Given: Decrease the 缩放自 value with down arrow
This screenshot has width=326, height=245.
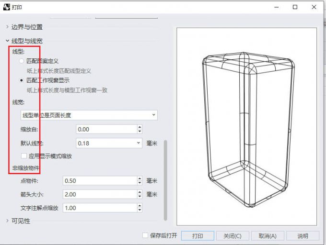Looking at the screenshot, I should pos(140,132).
